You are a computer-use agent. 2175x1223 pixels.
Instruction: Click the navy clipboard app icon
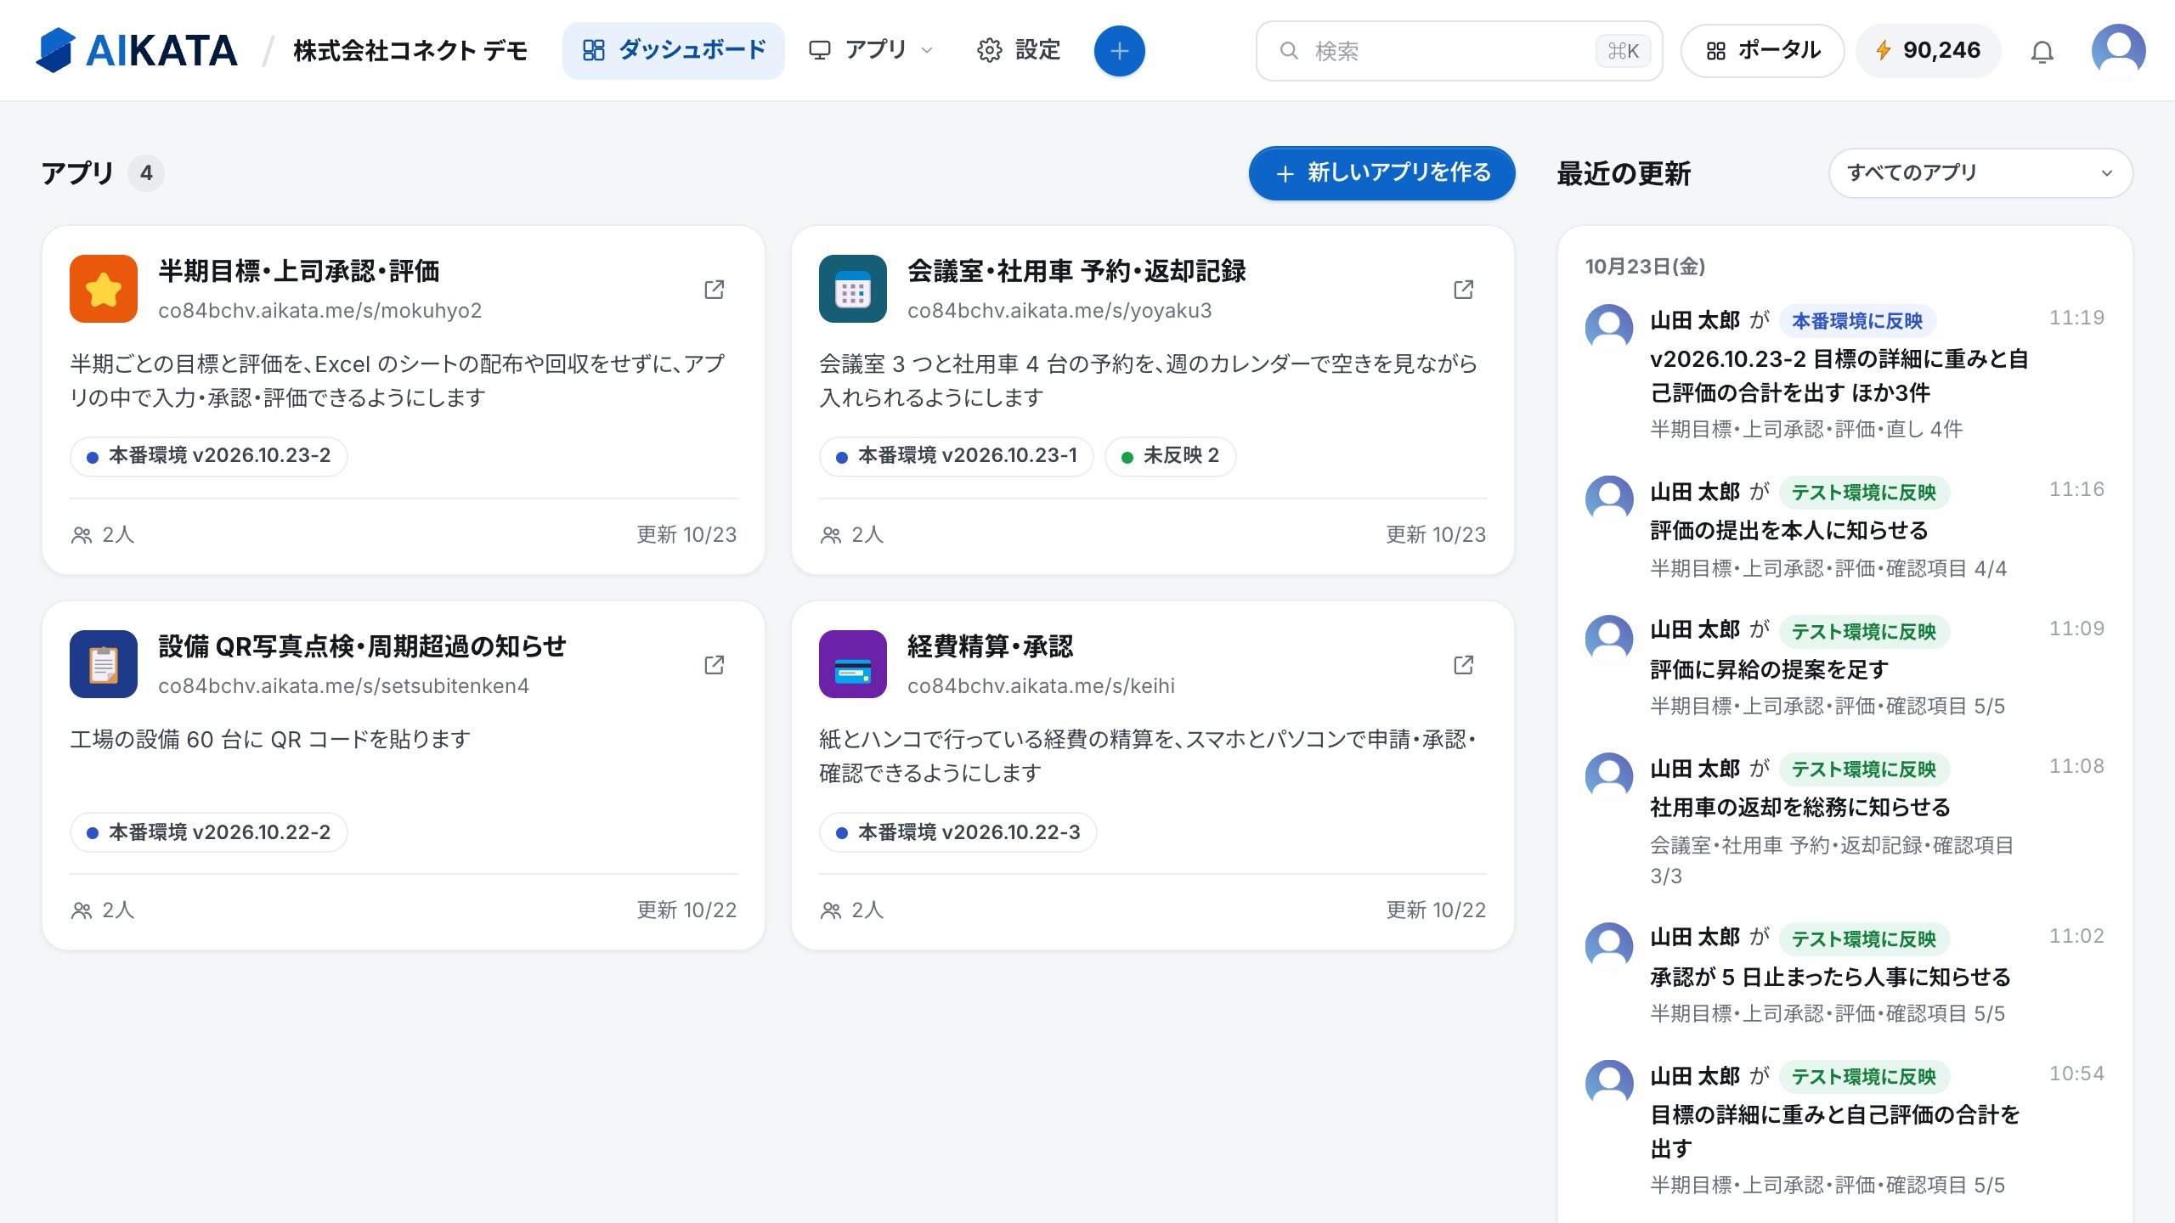(x=104, y=664)
